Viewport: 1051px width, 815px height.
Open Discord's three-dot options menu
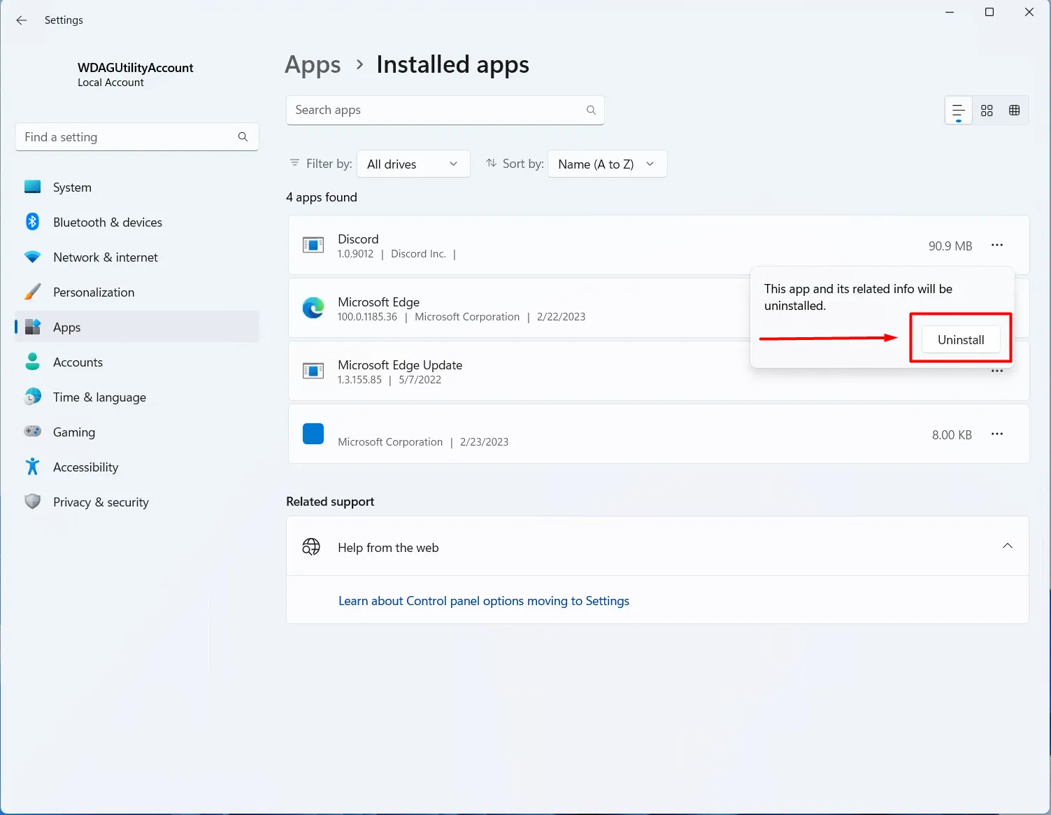coord(996,246)
